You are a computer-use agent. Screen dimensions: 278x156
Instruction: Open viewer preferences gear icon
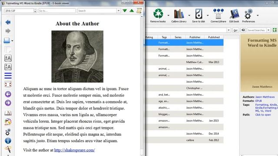pos(8,132)
